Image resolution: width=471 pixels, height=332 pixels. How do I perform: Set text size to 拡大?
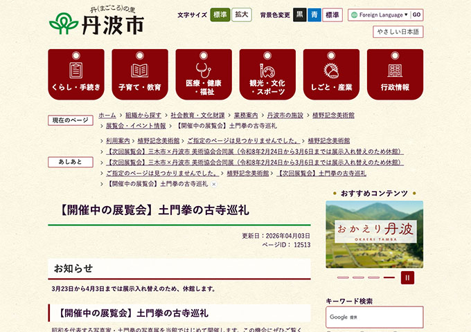242,15
